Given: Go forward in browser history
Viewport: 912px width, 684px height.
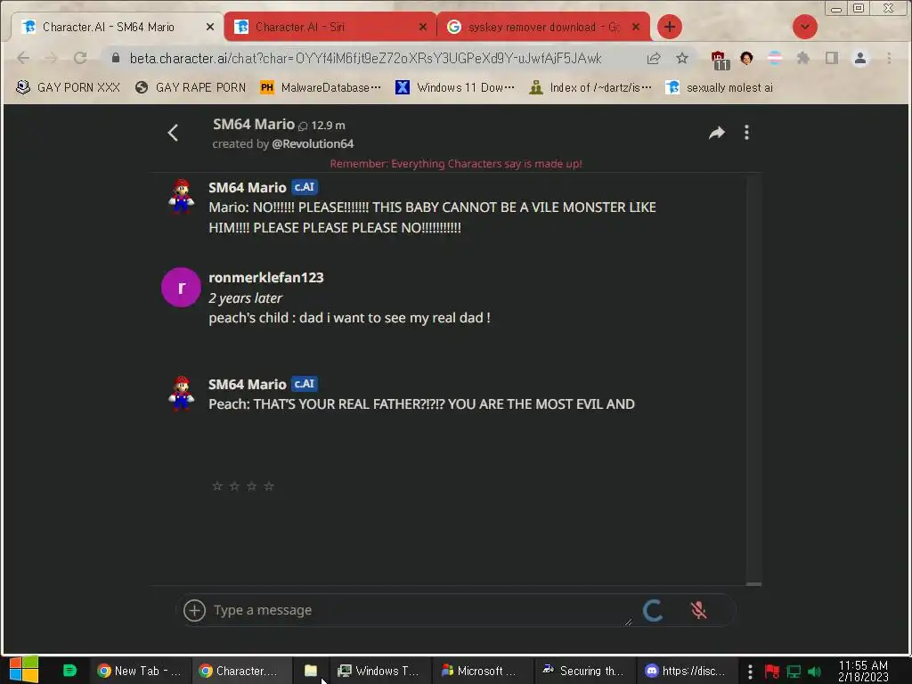Looking at the screenshot, I should [x=51, y=58].
